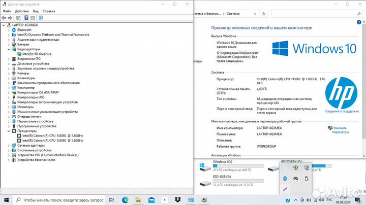
Task: Expand the Дисковые устройства category
Action: click(9, 63)
